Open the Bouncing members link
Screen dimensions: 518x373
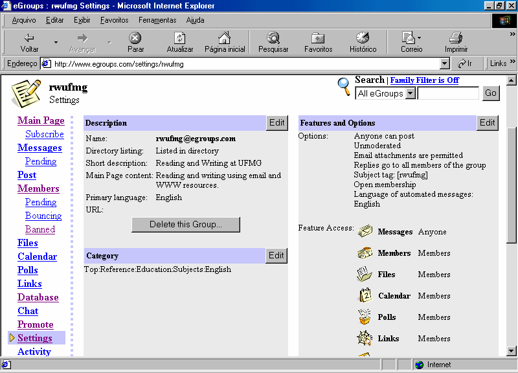point(43,216)
